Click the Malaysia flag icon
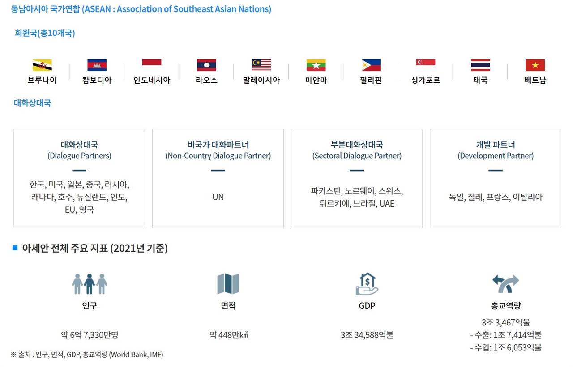 [261, 65]
